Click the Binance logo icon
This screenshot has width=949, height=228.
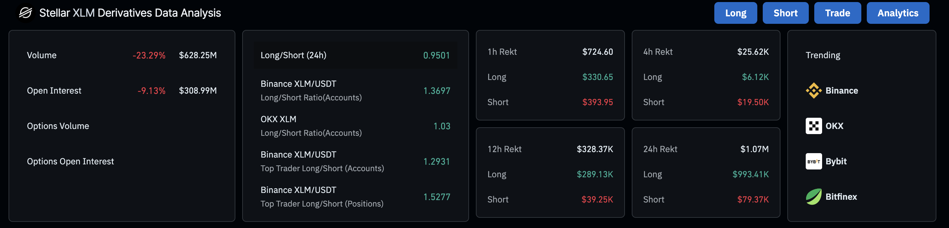pyautogui.click(x=814, y=91)
